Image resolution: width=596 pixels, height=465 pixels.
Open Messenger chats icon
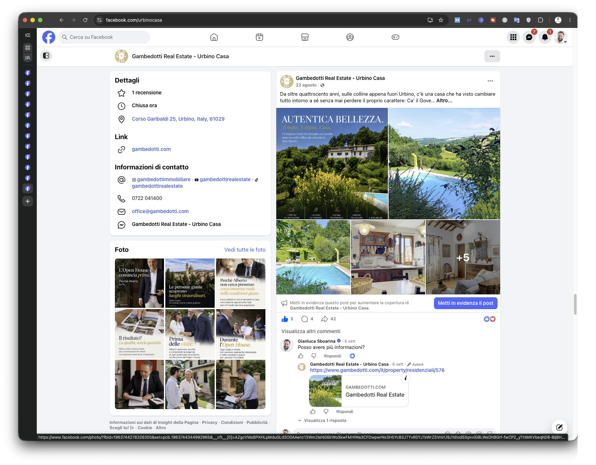pyautogui.click(x=529, y=37)
